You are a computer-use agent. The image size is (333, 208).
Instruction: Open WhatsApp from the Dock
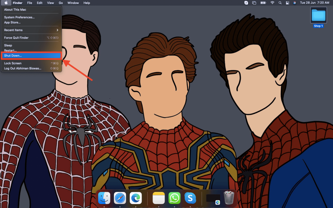coord(174,198)
